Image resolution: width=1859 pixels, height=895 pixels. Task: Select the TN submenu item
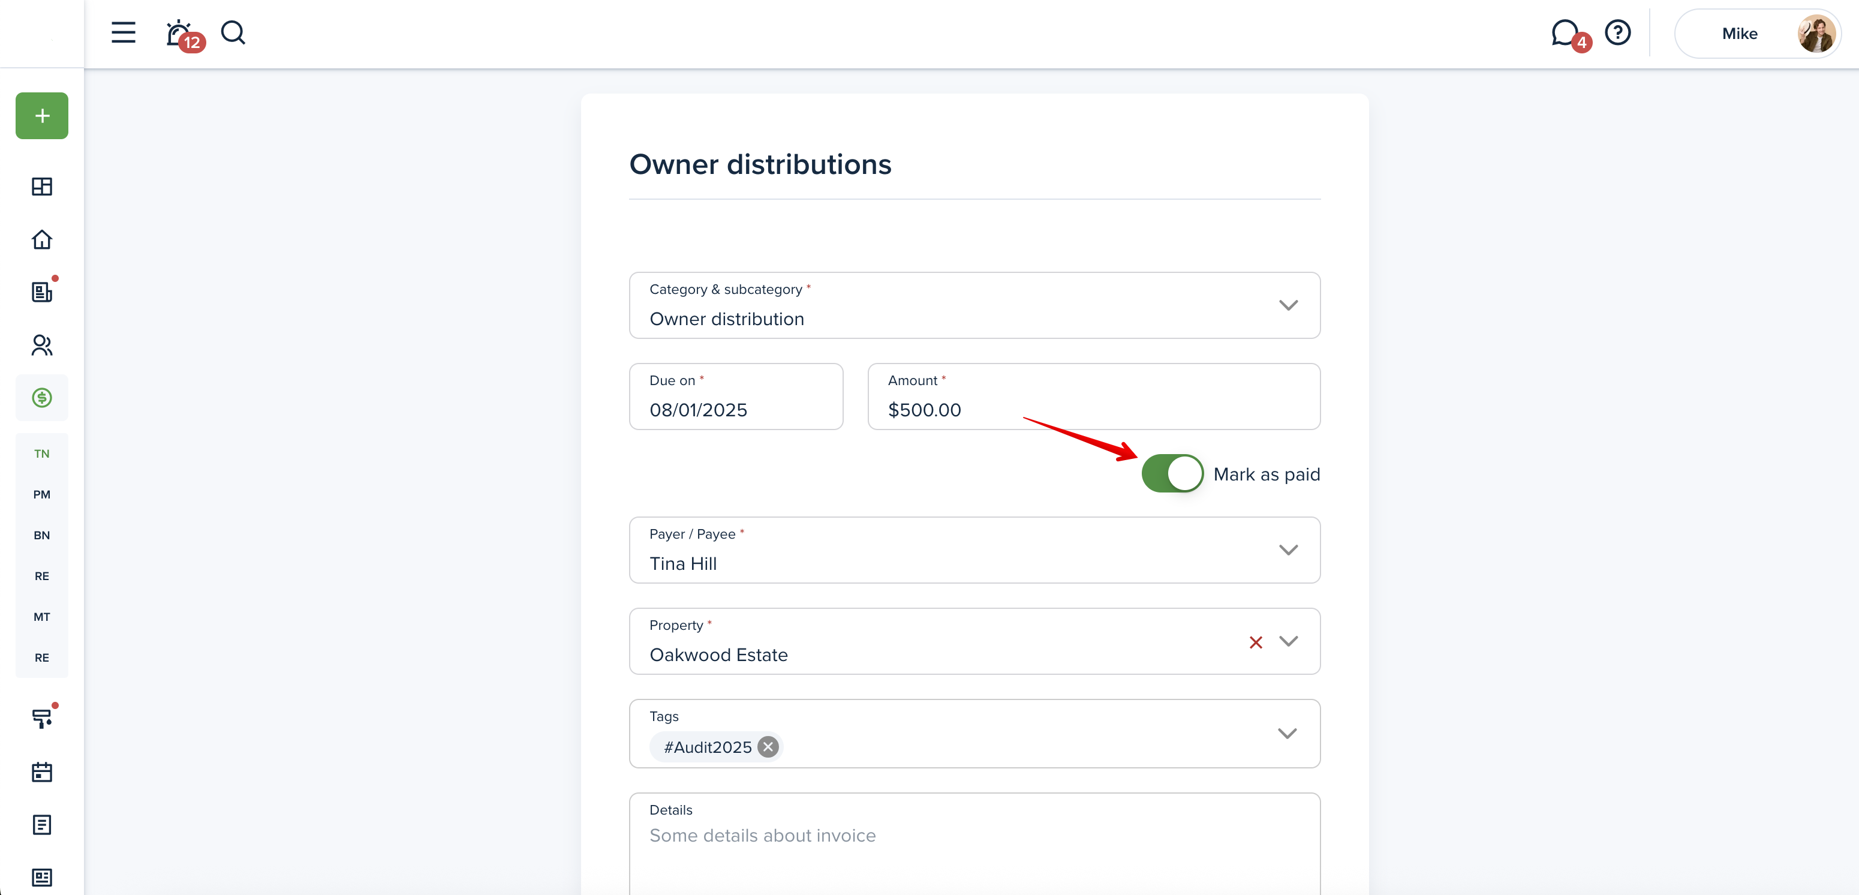click(x=42, y=454)
